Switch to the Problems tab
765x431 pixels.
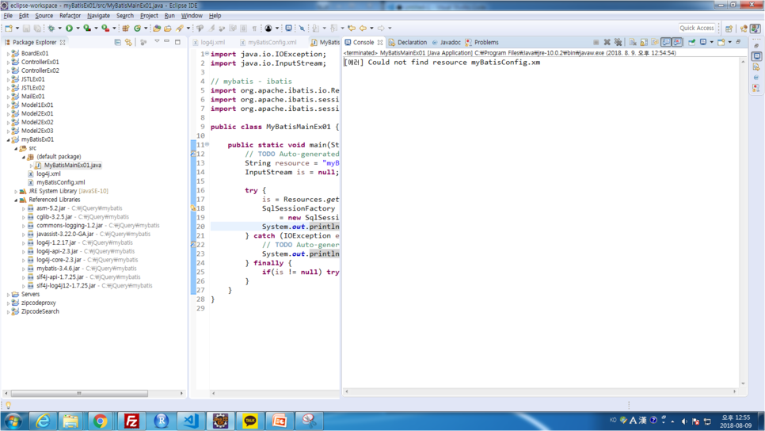[x=482, y=43]
